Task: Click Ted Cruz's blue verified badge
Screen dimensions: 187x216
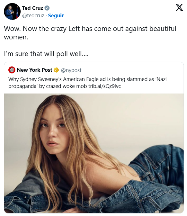Action: pos(47,8)
